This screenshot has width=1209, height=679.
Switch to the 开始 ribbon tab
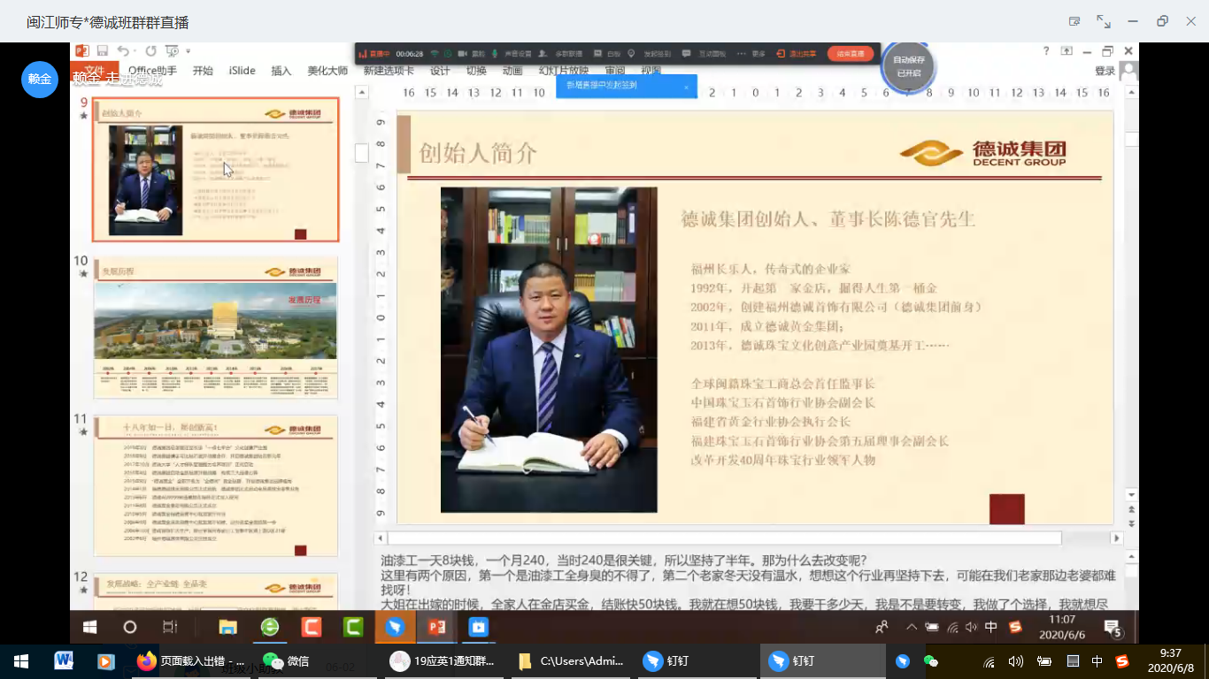[203, 71]
